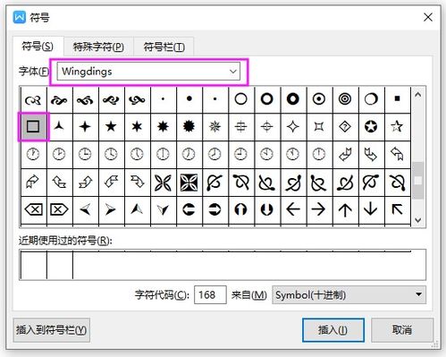The height and width of the screenshot is (357, 446).
Task: Choose the six-pointed star symbol
Action: pos(137,126)
